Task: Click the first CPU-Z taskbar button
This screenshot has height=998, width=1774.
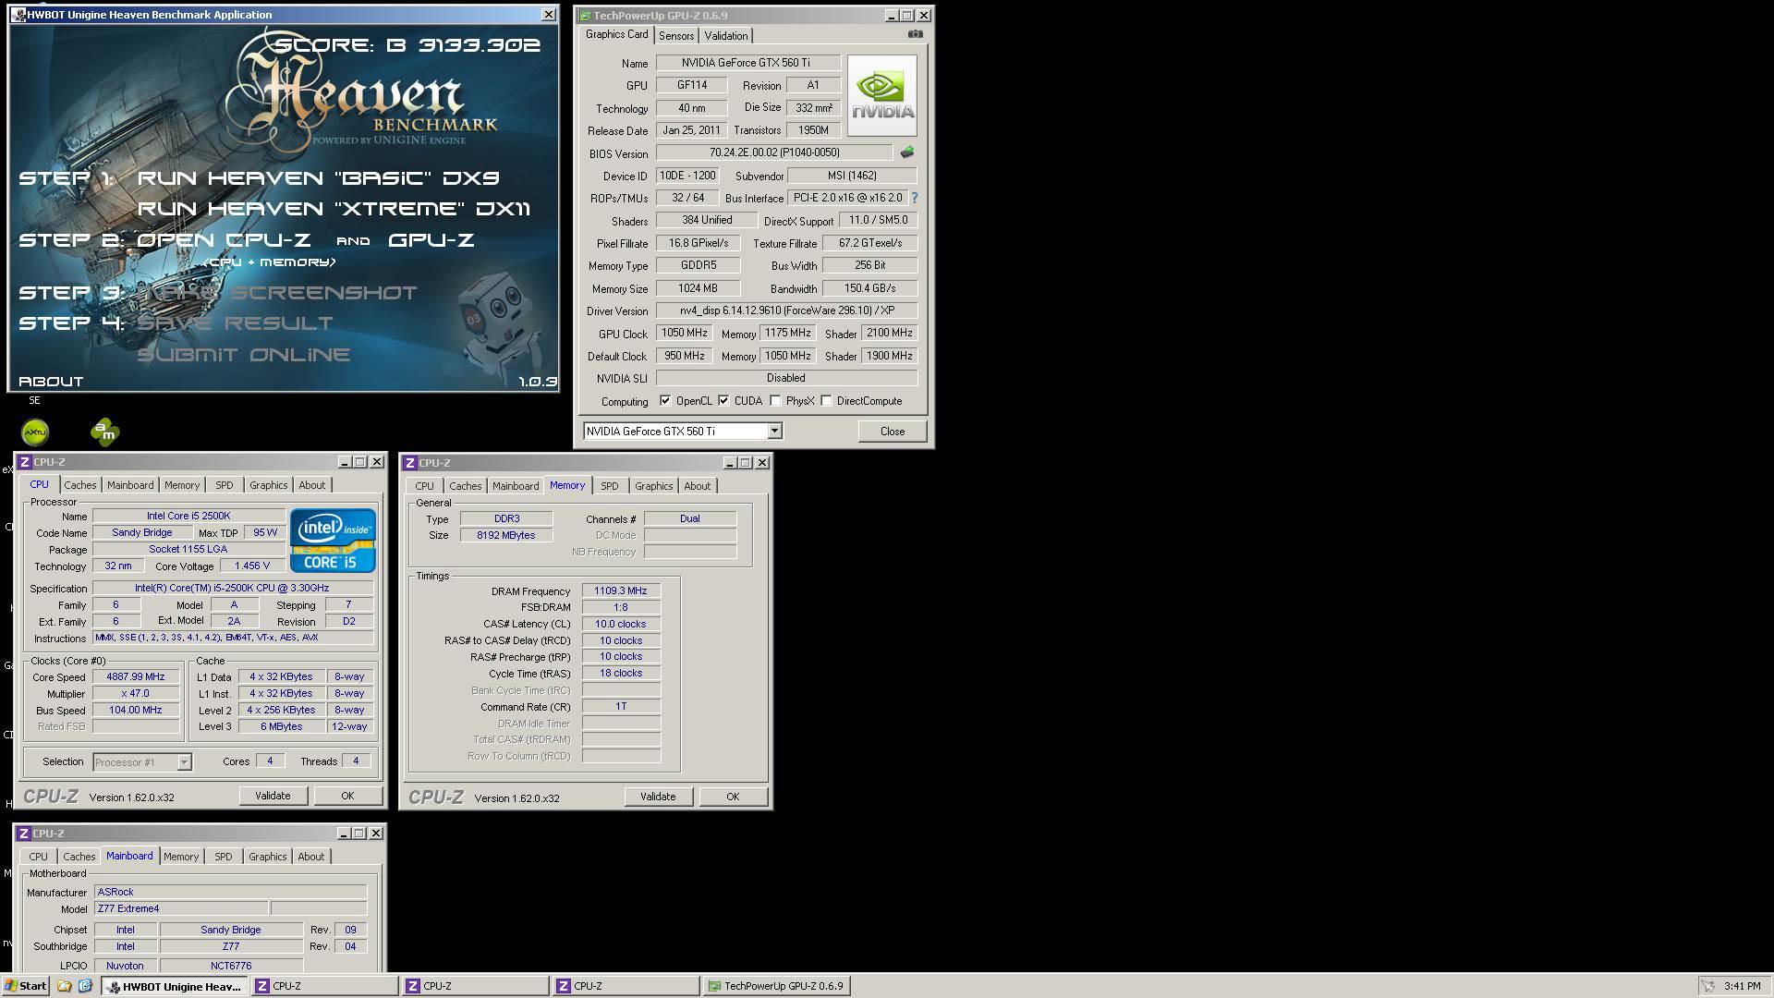Action: pyautogui.click(x=325, y=986)
